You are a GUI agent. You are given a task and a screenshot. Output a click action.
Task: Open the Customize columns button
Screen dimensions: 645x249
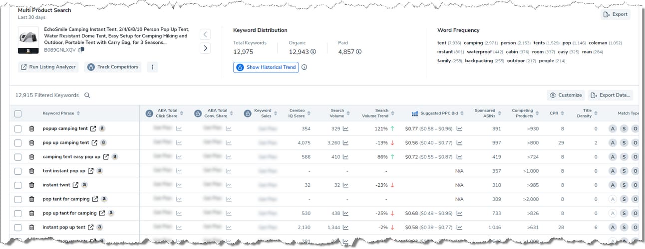[x=566, y=95]
